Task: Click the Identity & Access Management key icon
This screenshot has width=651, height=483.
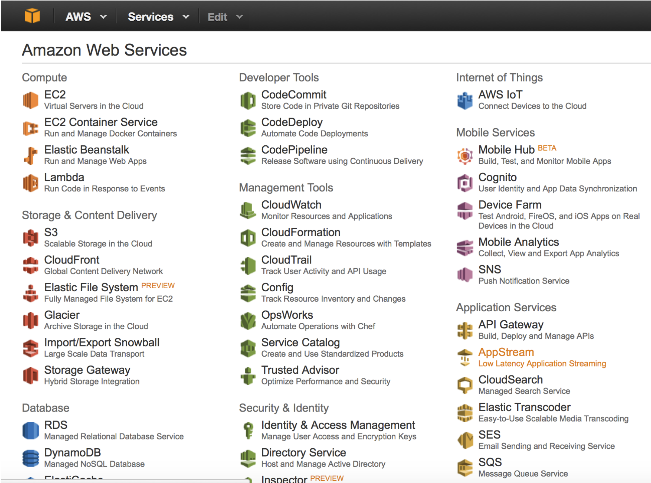Action: pyautogui.click(x=248, y=431)
